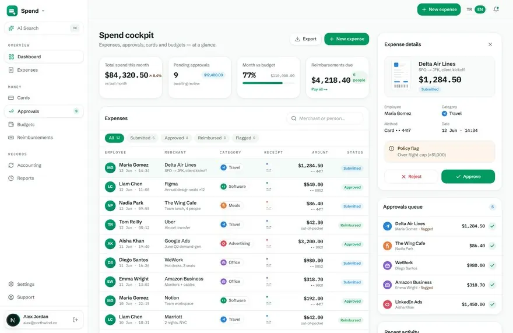Approve Delta Air Lines checkmark in queue
Screen dimensions: 513x333
[493, 226]
